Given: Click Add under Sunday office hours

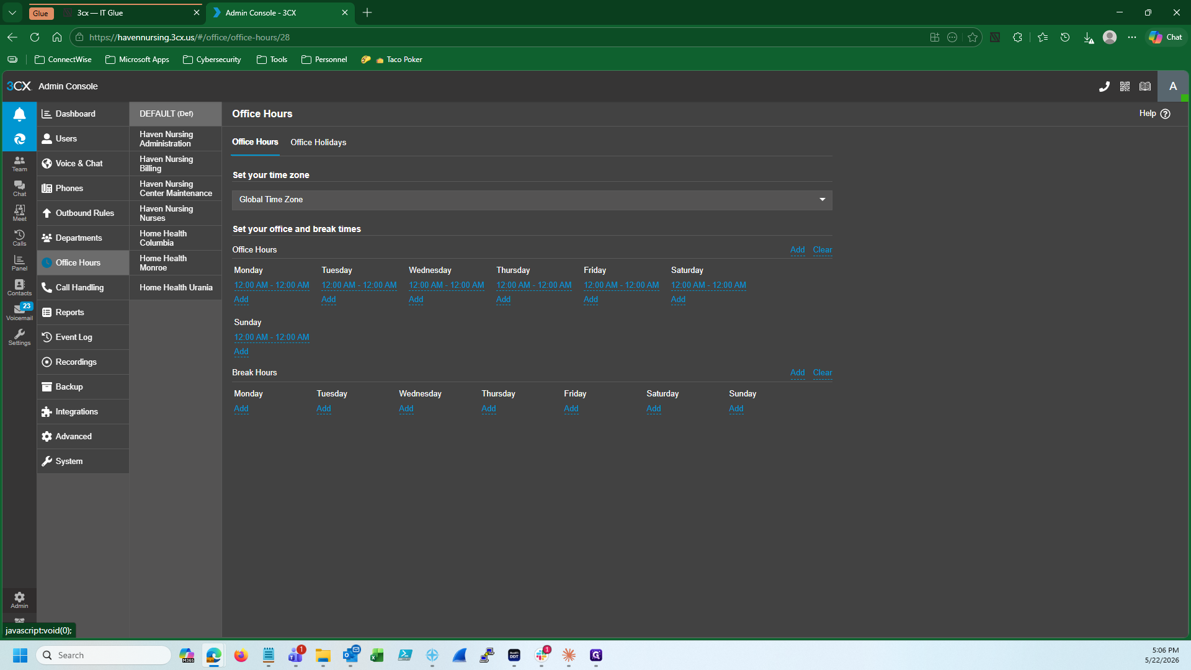Looking at the screenshot, I should [x=241, y=352].
